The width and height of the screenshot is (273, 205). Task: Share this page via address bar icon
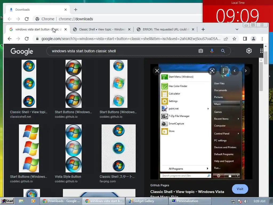[x=226, y=39]
